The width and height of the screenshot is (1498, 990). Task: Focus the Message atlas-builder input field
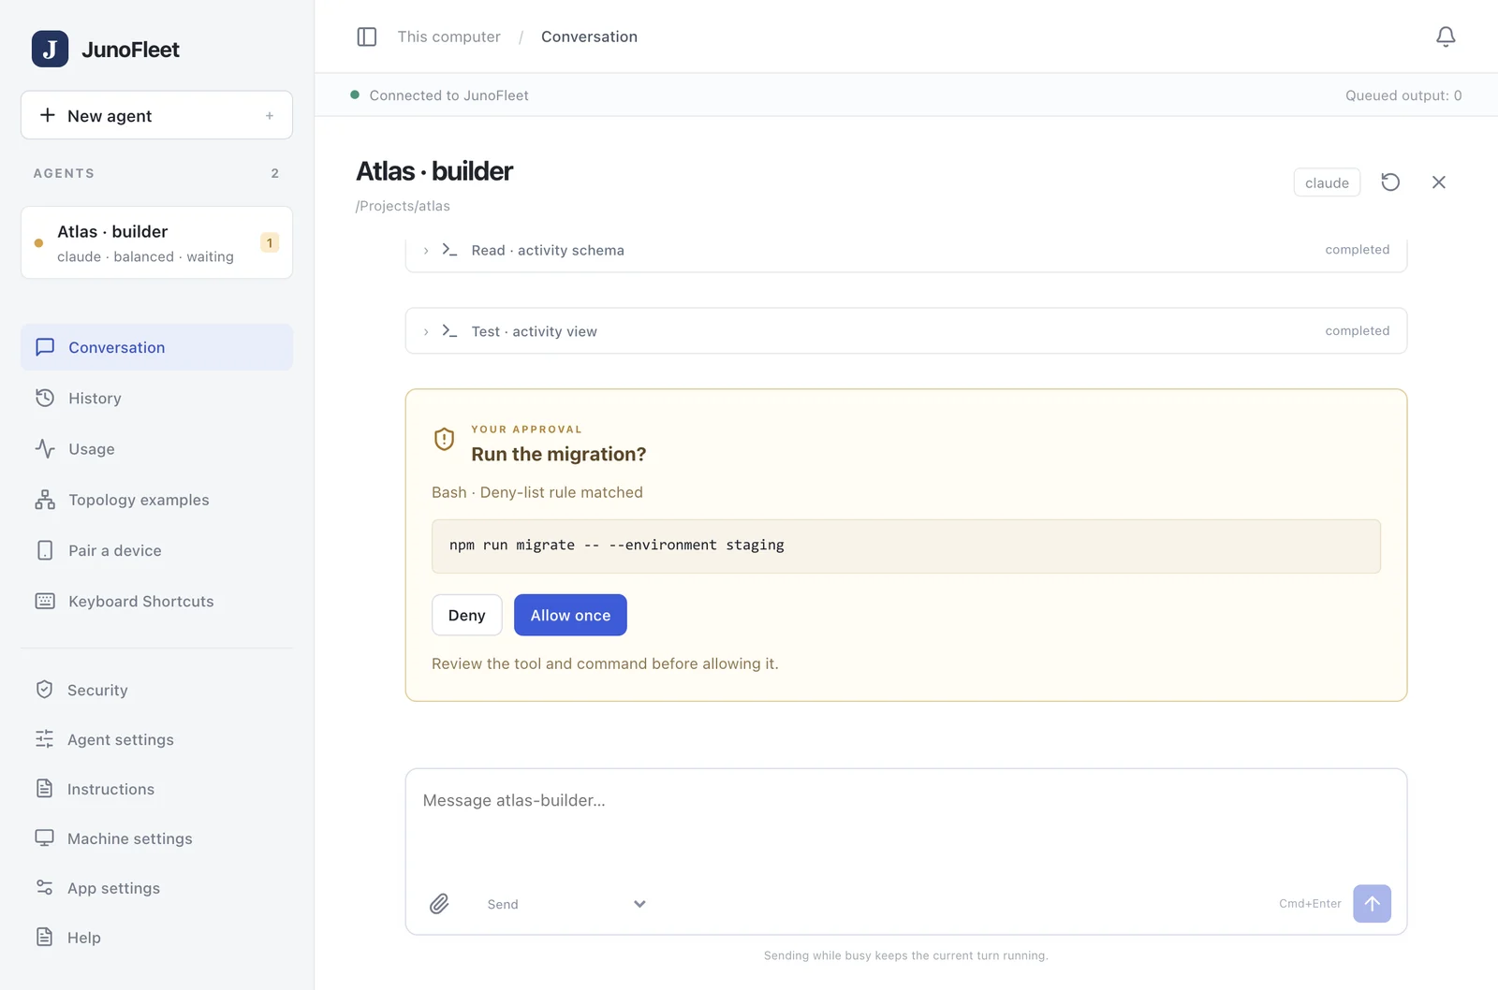click(905, 823)
